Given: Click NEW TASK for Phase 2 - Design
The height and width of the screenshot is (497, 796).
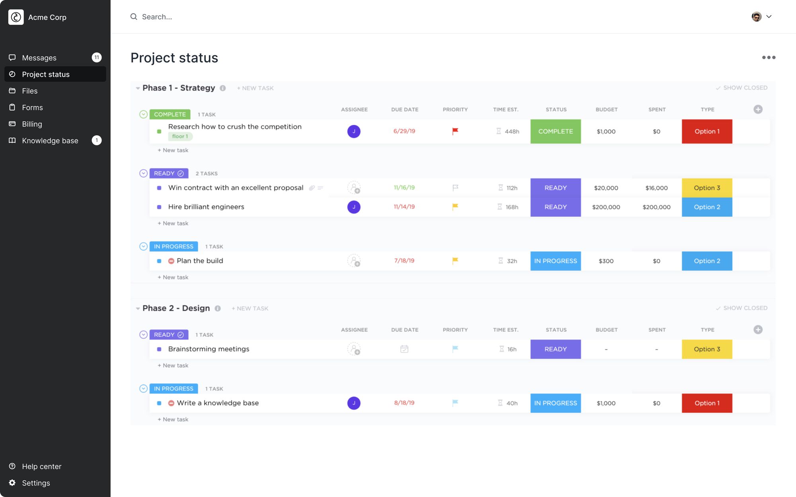Looking at the screenshot, I should [x=250, y=308].
